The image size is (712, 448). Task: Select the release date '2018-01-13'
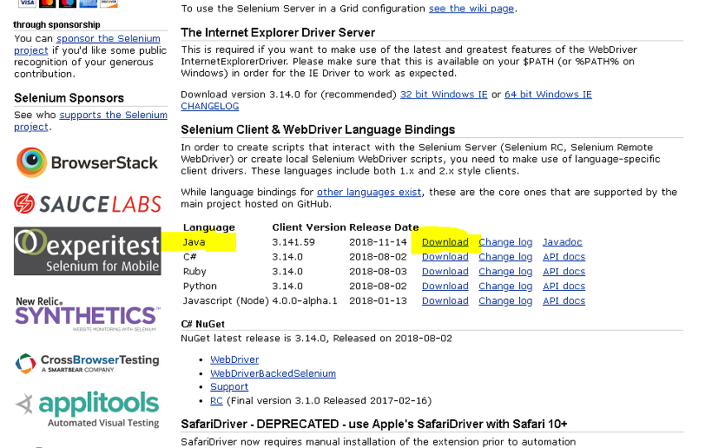(x=378, y=300)
